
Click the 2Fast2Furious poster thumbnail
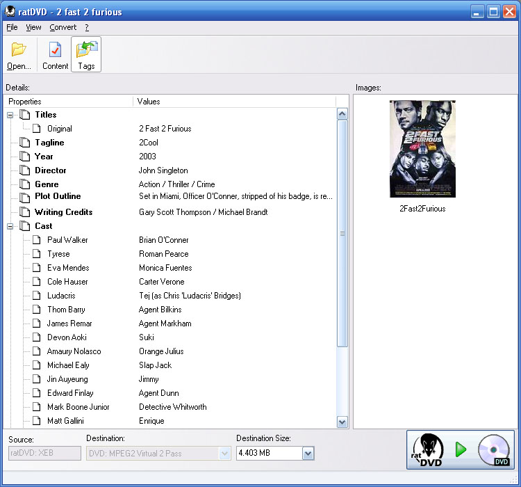(x=422, y=149)
